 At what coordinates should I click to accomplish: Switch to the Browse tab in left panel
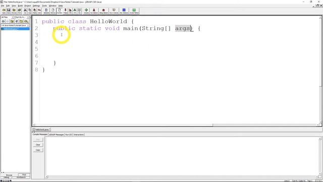click(9, 175)
